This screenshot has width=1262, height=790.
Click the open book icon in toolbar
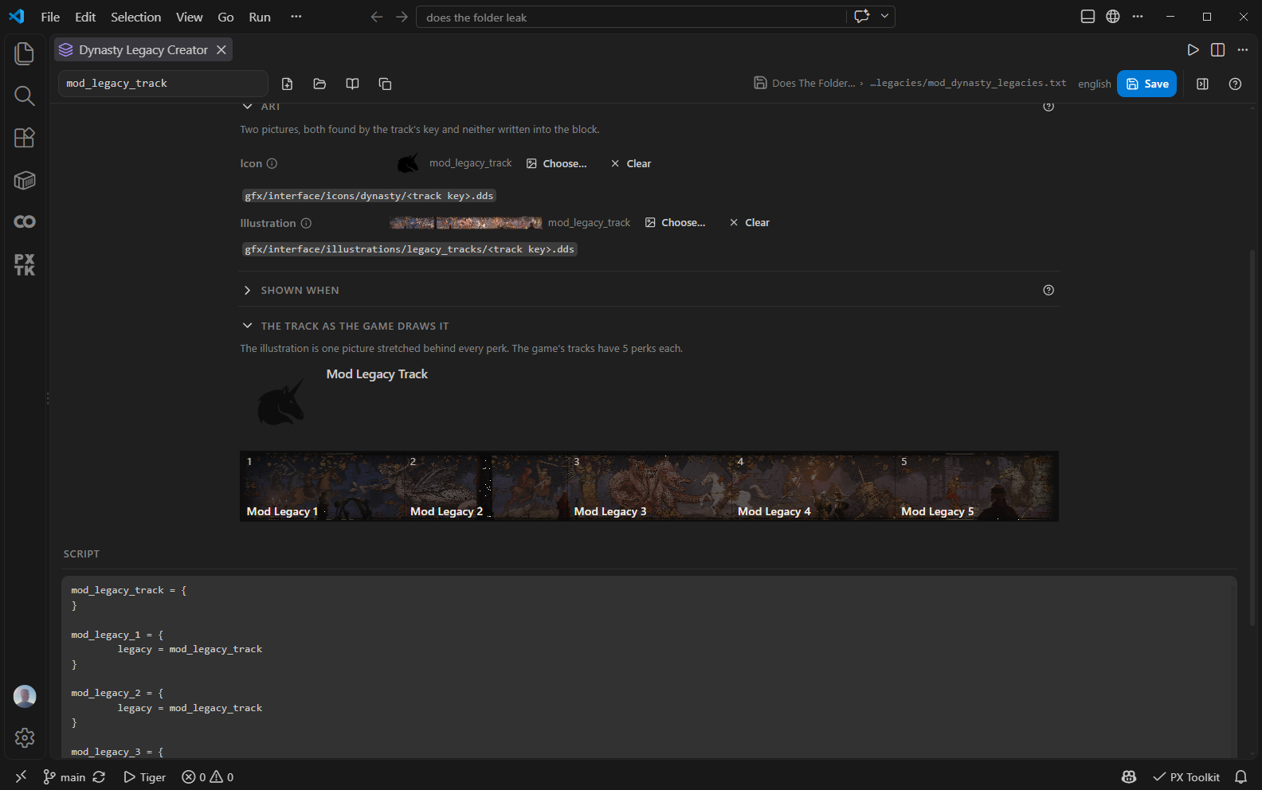pos(352,84)
